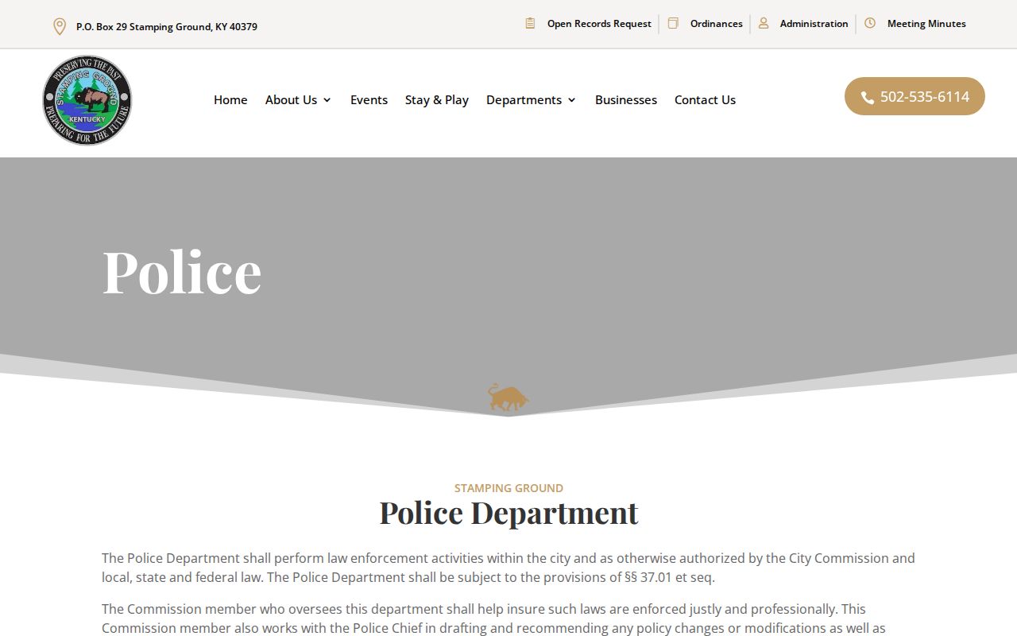Click the Stamping Ground Kentucky seal logo
1017x636 pixels.
tap(87, 100)
